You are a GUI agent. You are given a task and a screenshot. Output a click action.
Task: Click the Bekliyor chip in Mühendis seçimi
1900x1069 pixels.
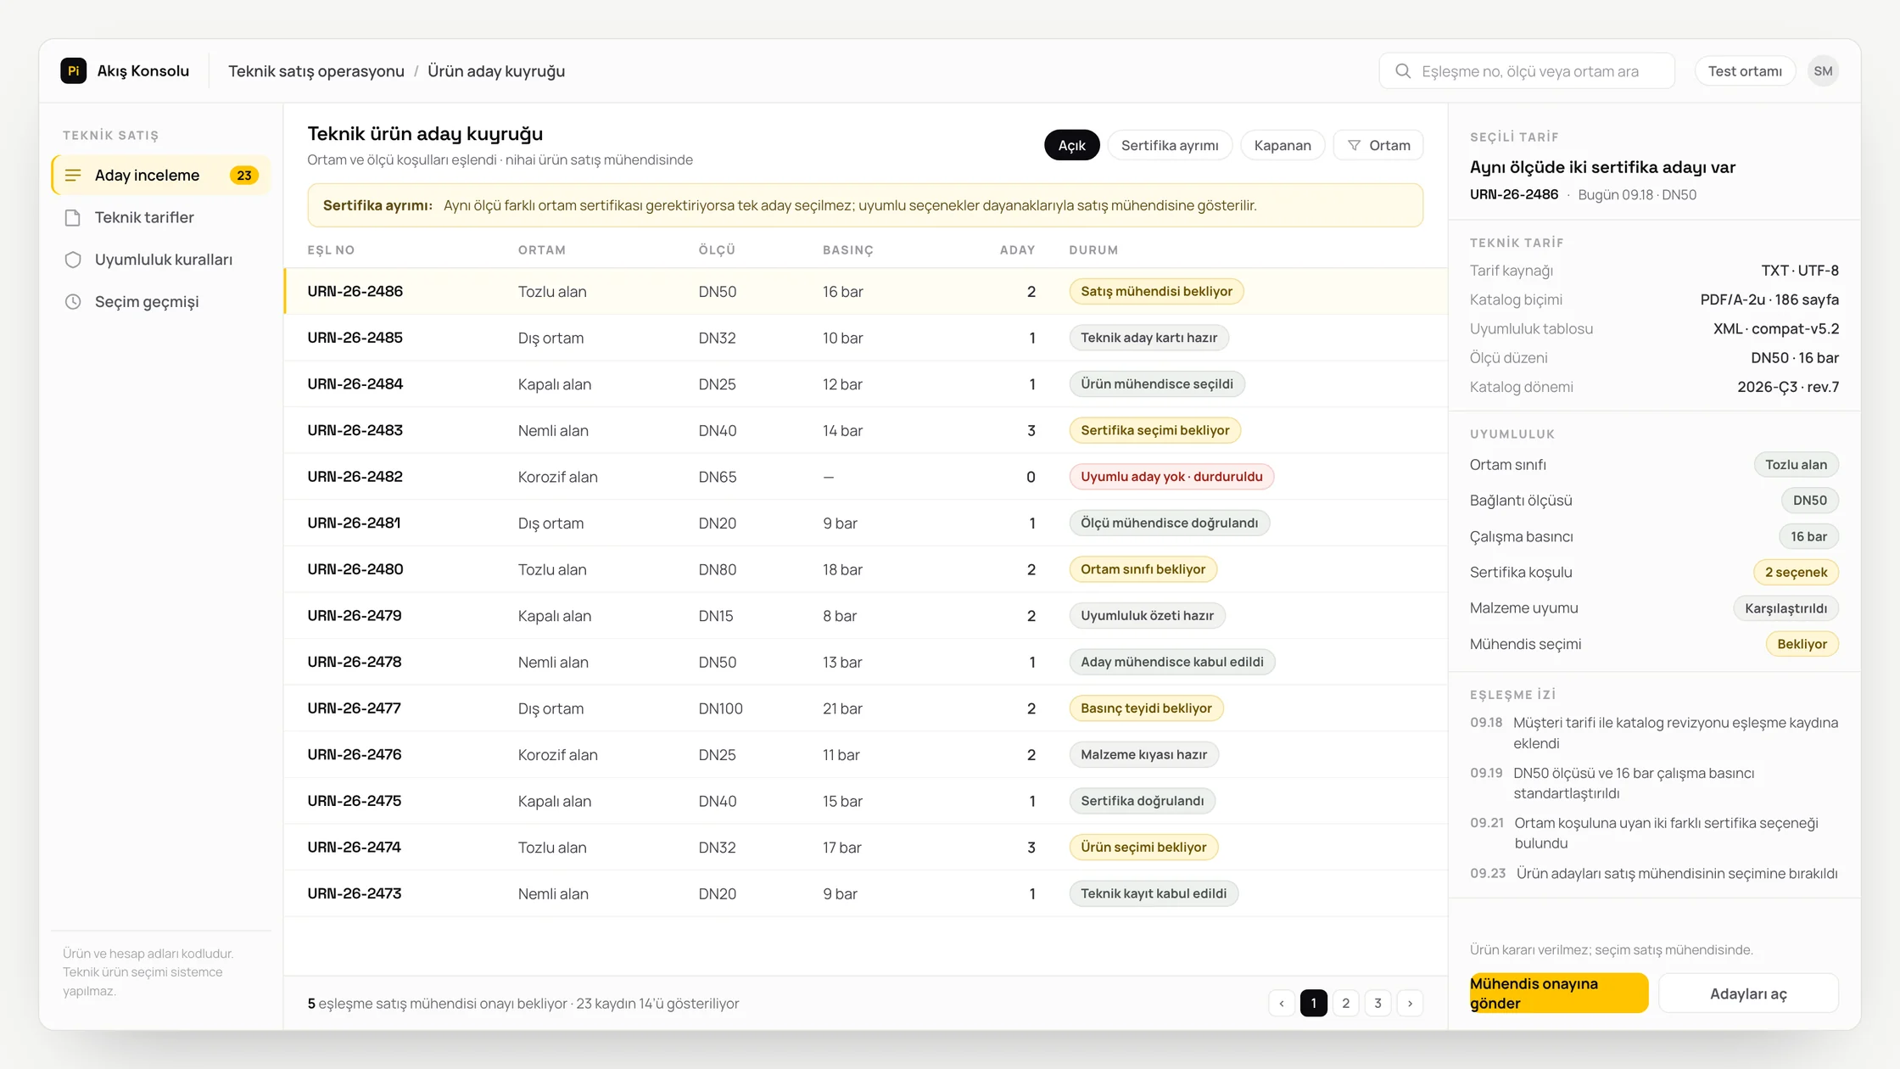pyautogui.click(x=1802, y=644)
